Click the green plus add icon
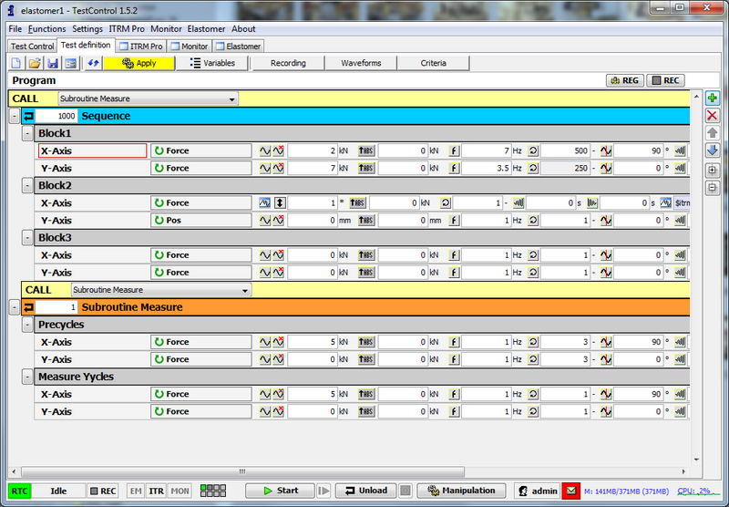The image size is (729, 507). (712, 98)
